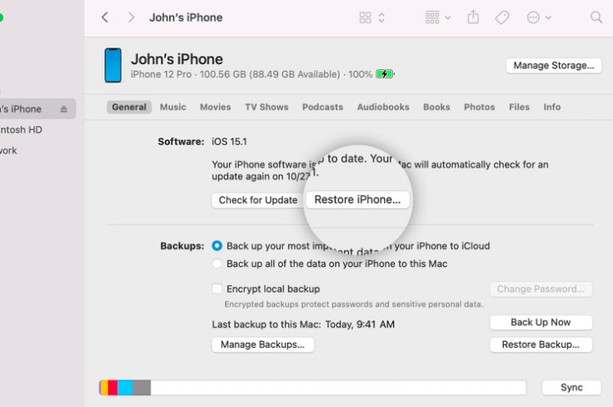Image resolution: width=613 pixels, height=407 pixels.
Task: Click the red segment in storage bar
Action: click(x=113, y=388)
